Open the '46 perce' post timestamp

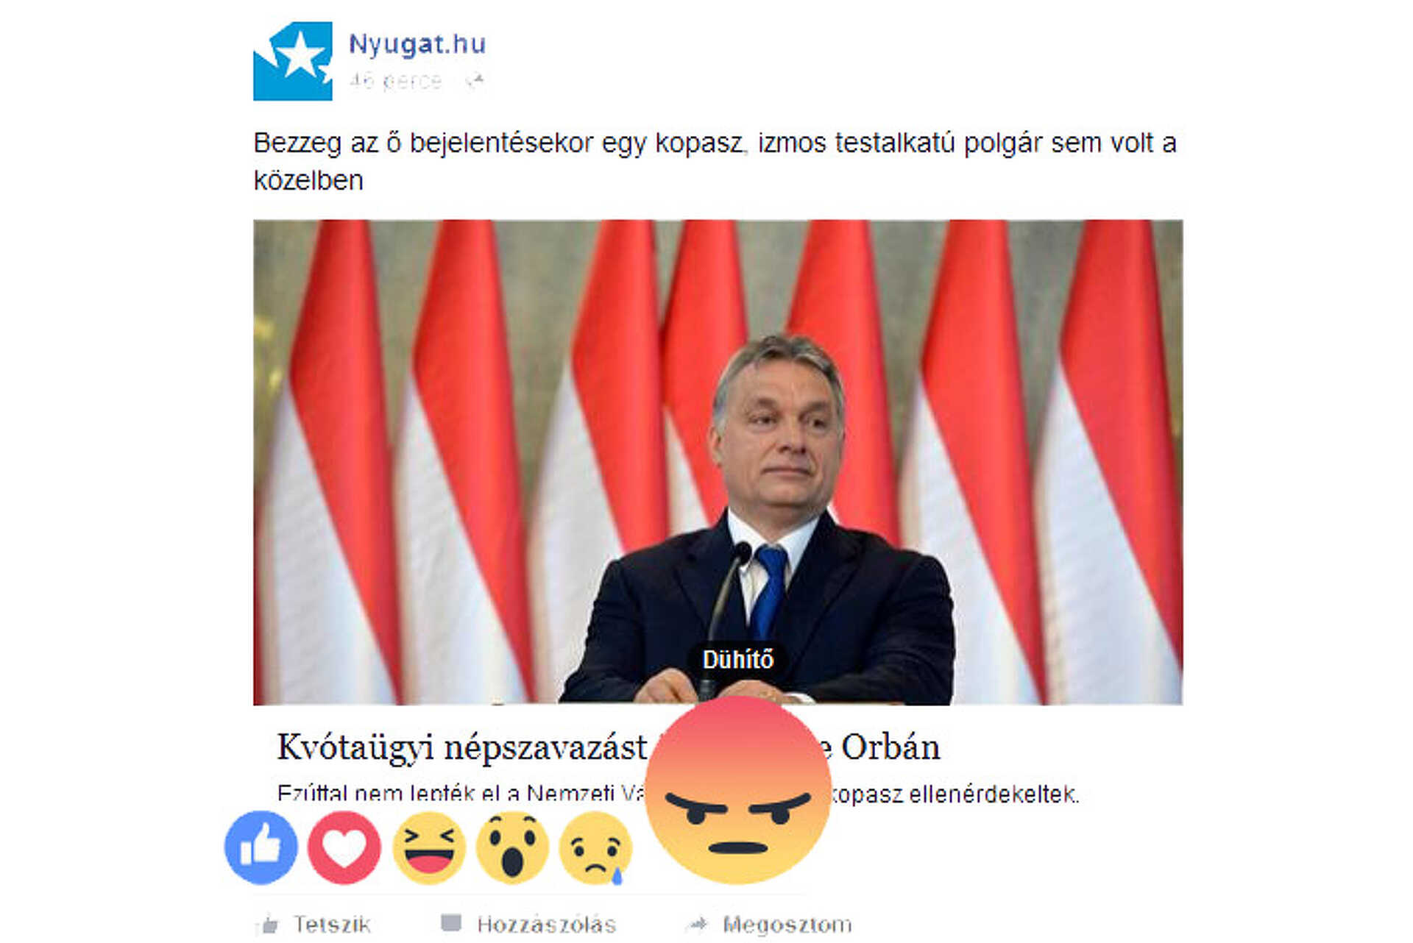click(396, 80)
